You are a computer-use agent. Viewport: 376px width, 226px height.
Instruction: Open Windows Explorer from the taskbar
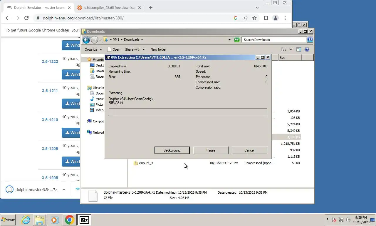pos(40,220)
